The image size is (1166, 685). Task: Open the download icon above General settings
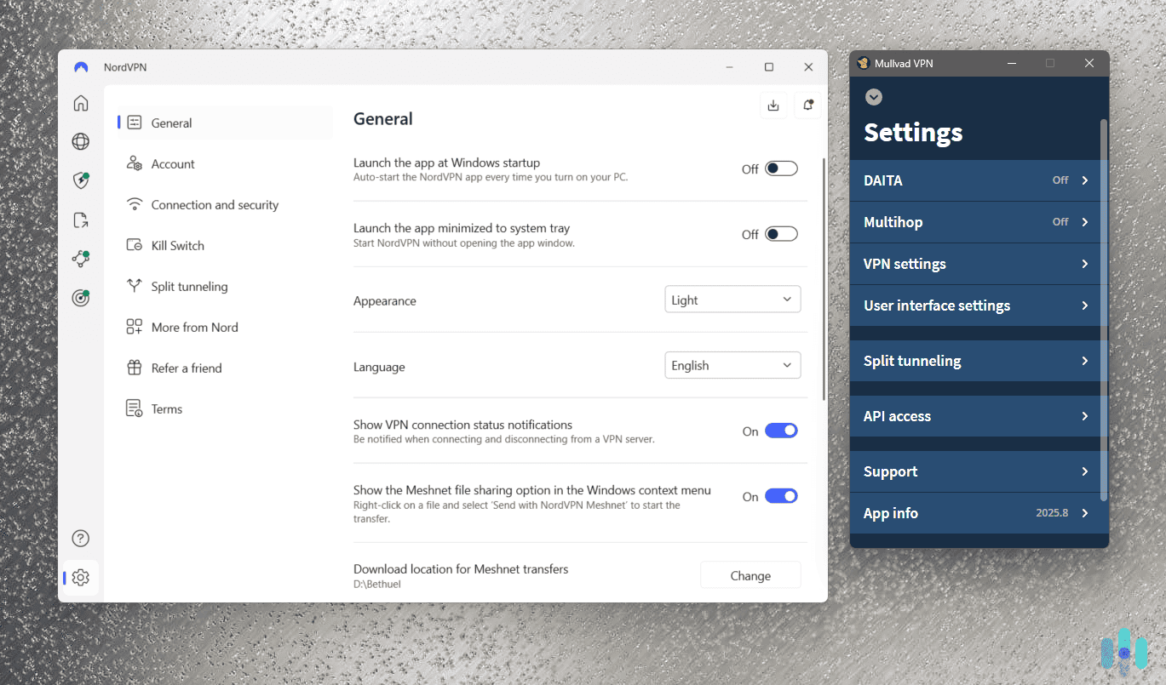pos(773,105)
